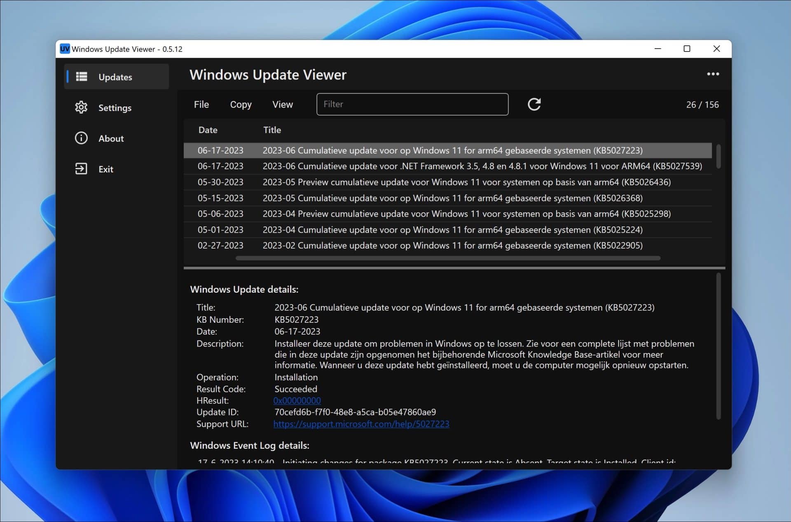
Task: Select the KB5025298 preview update row
Action: tap(447, 214)
